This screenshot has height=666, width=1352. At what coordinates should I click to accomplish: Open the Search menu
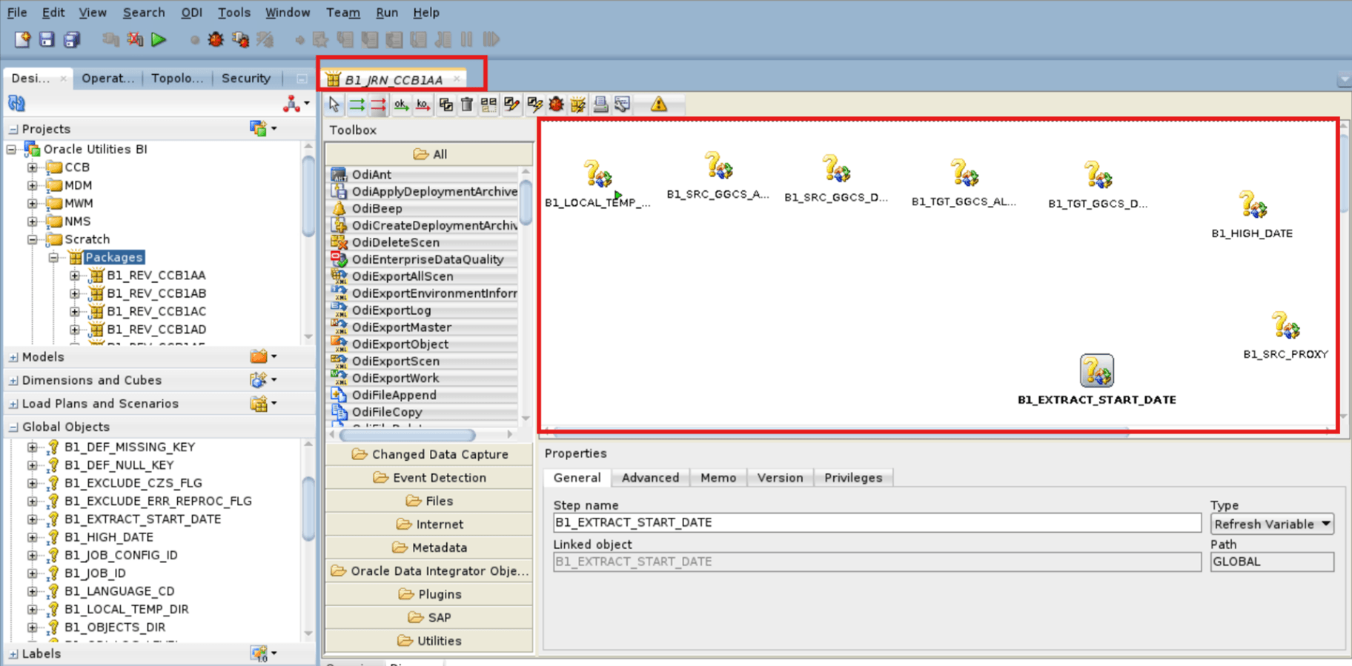click(144, 13)
